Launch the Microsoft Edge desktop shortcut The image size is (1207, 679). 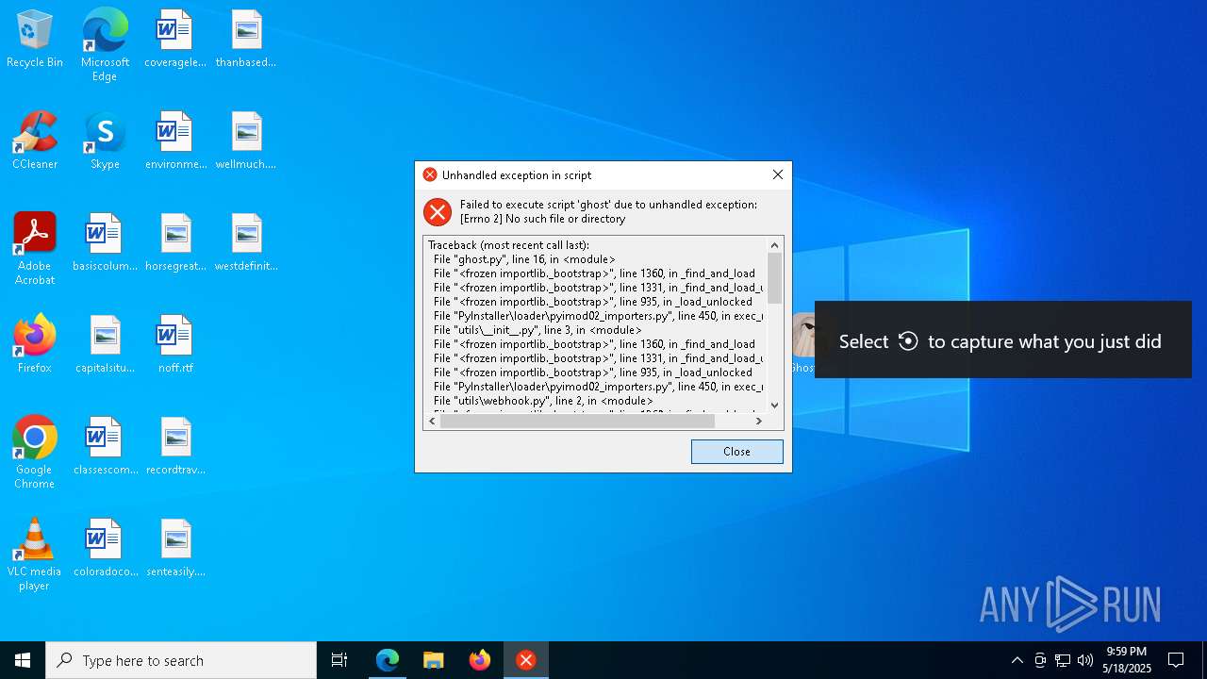click(105, 45)
